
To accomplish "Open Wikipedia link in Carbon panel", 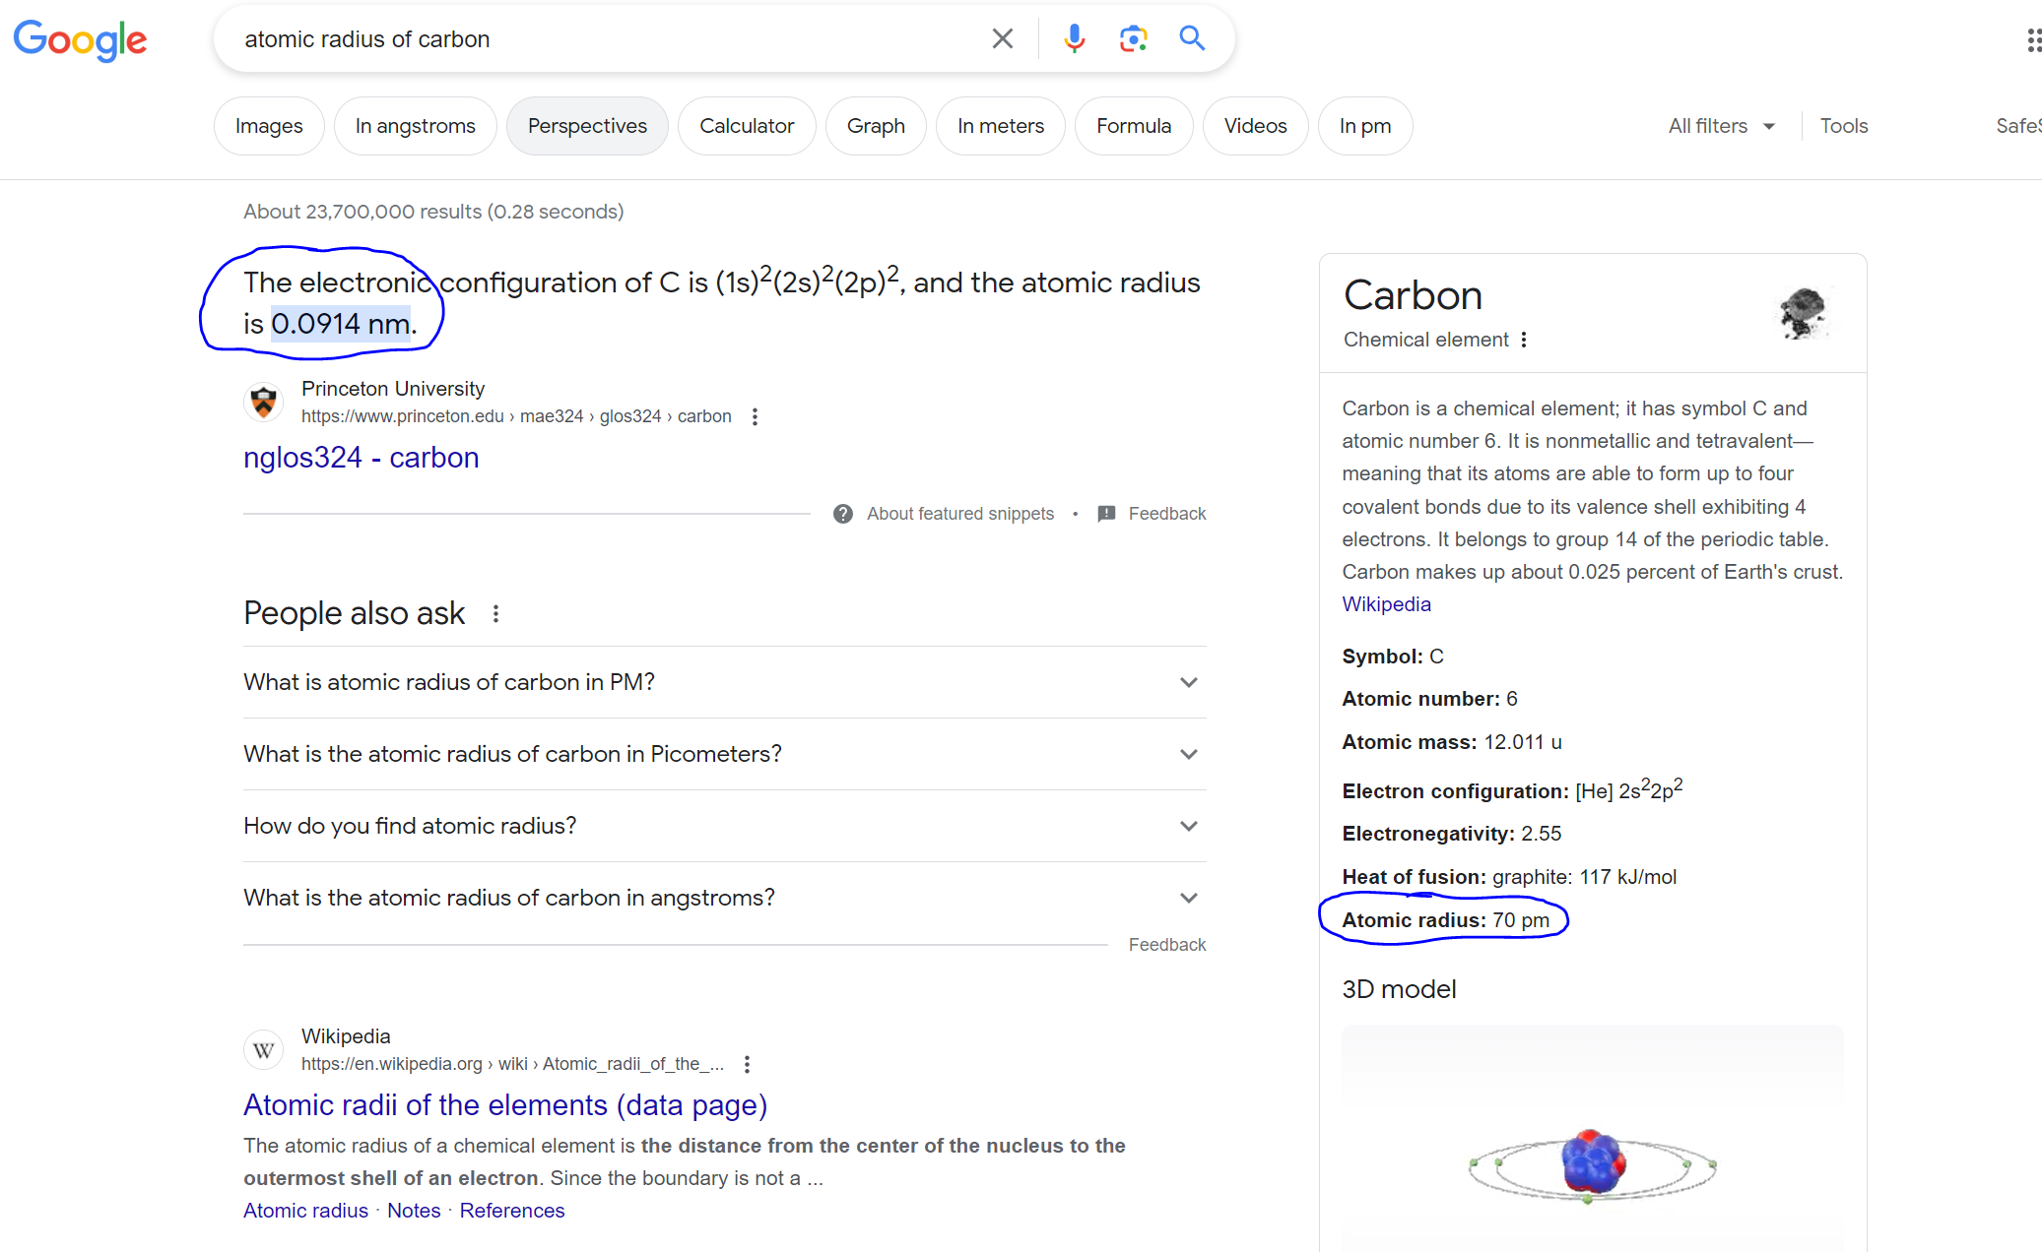I will pos(1386,604).
